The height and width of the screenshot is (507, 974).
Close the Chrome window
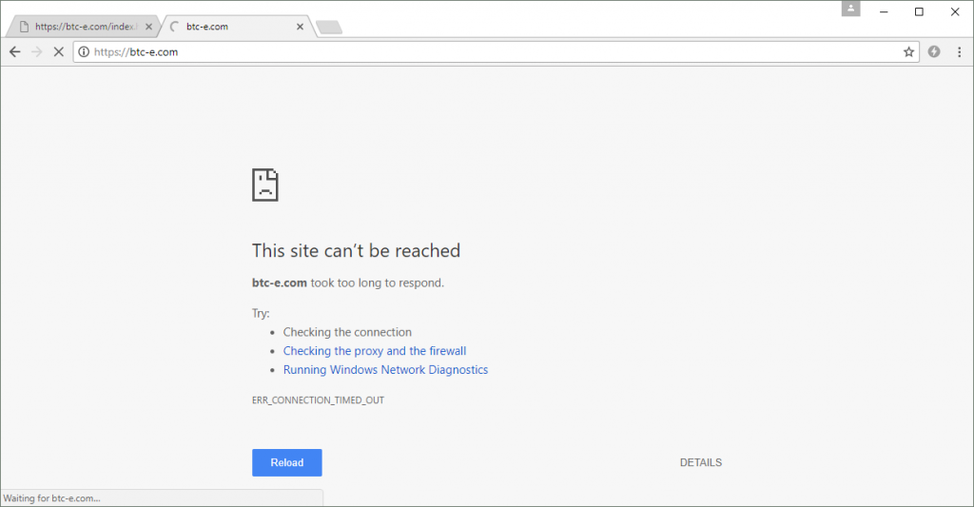coord(955,11)
